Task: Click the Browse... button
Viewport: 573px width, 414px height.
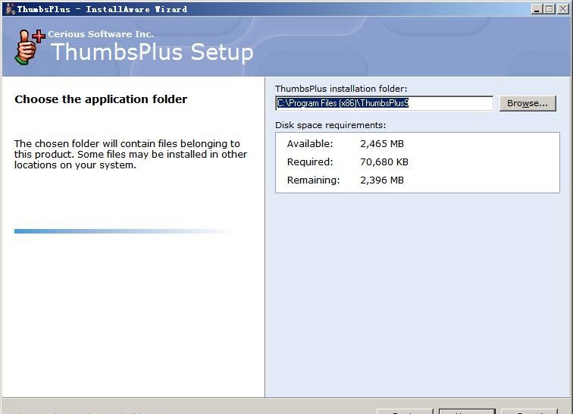Action: click(528, 103)
